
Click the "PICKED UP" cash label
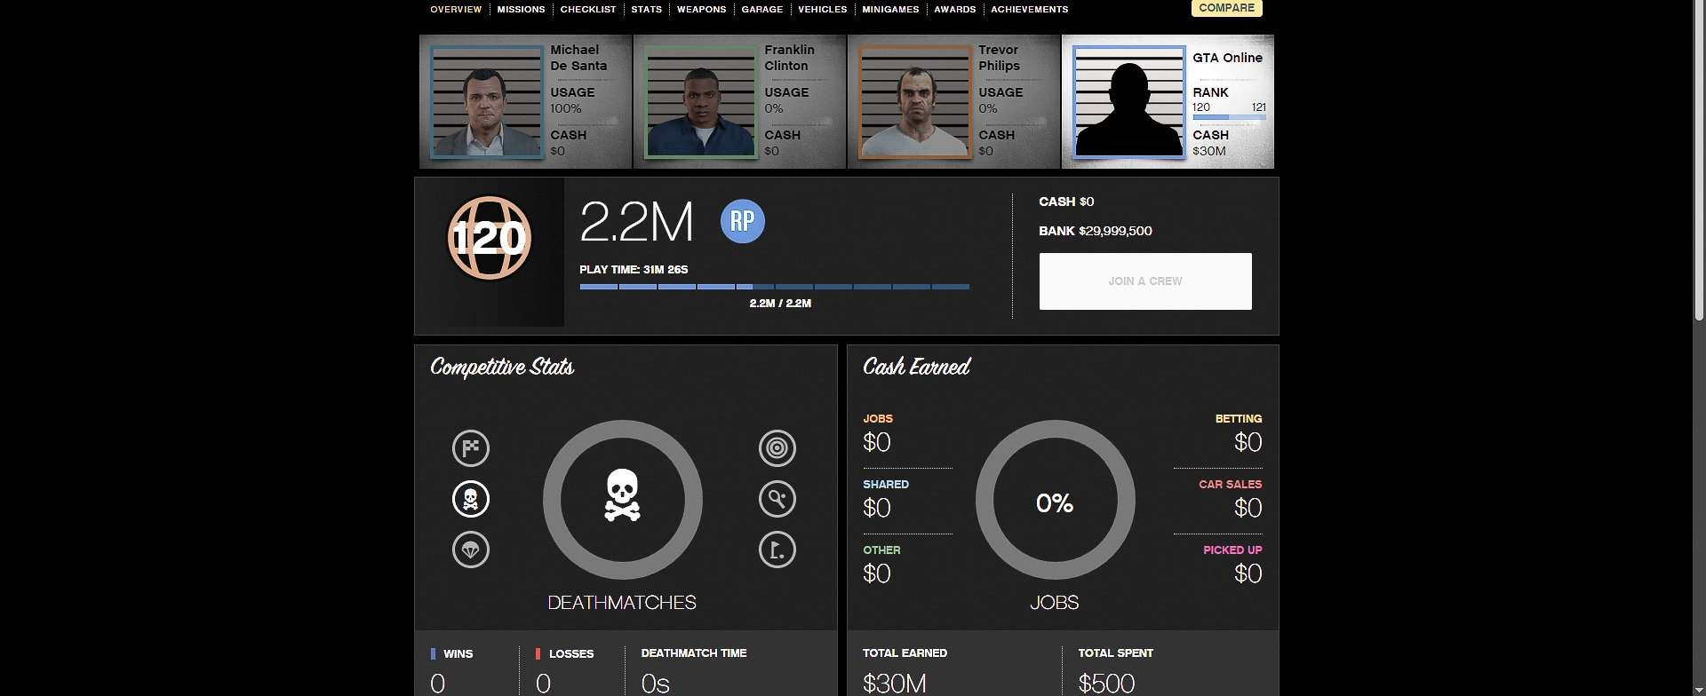(x=1232, y=550)
